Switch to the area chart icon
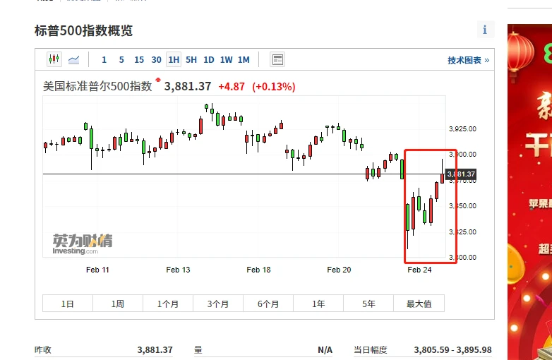The height and width of the screenshot is (360, 552). coord(74,59)
